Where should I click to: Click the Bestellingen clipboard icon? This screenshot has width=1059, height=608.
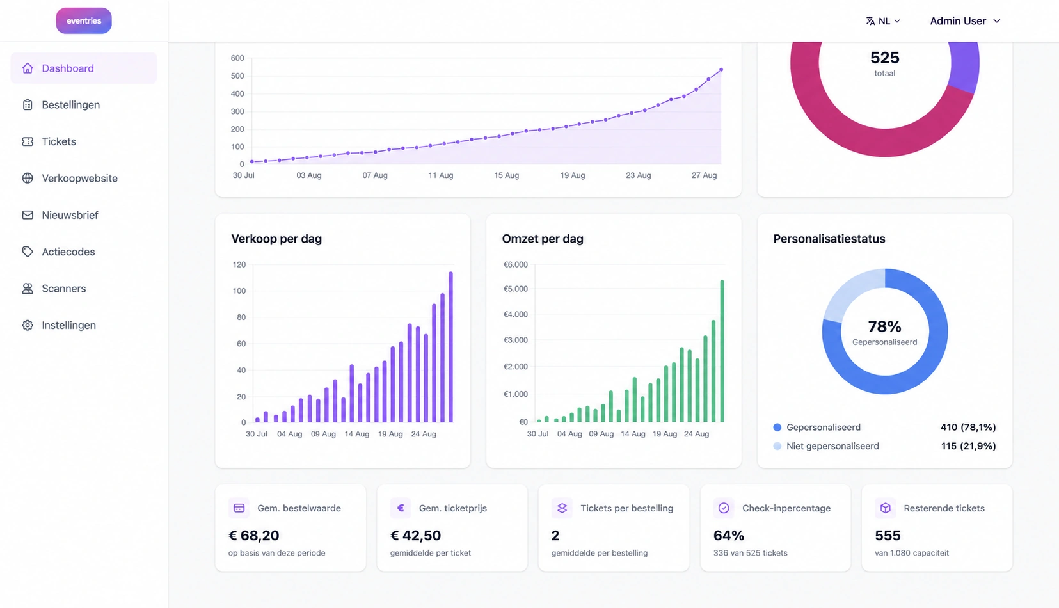[28, 105]
